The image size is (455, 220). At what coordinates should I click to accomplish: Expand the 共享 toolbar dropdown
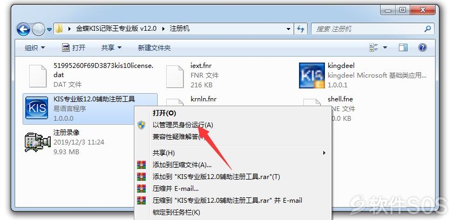coord(111,48)
